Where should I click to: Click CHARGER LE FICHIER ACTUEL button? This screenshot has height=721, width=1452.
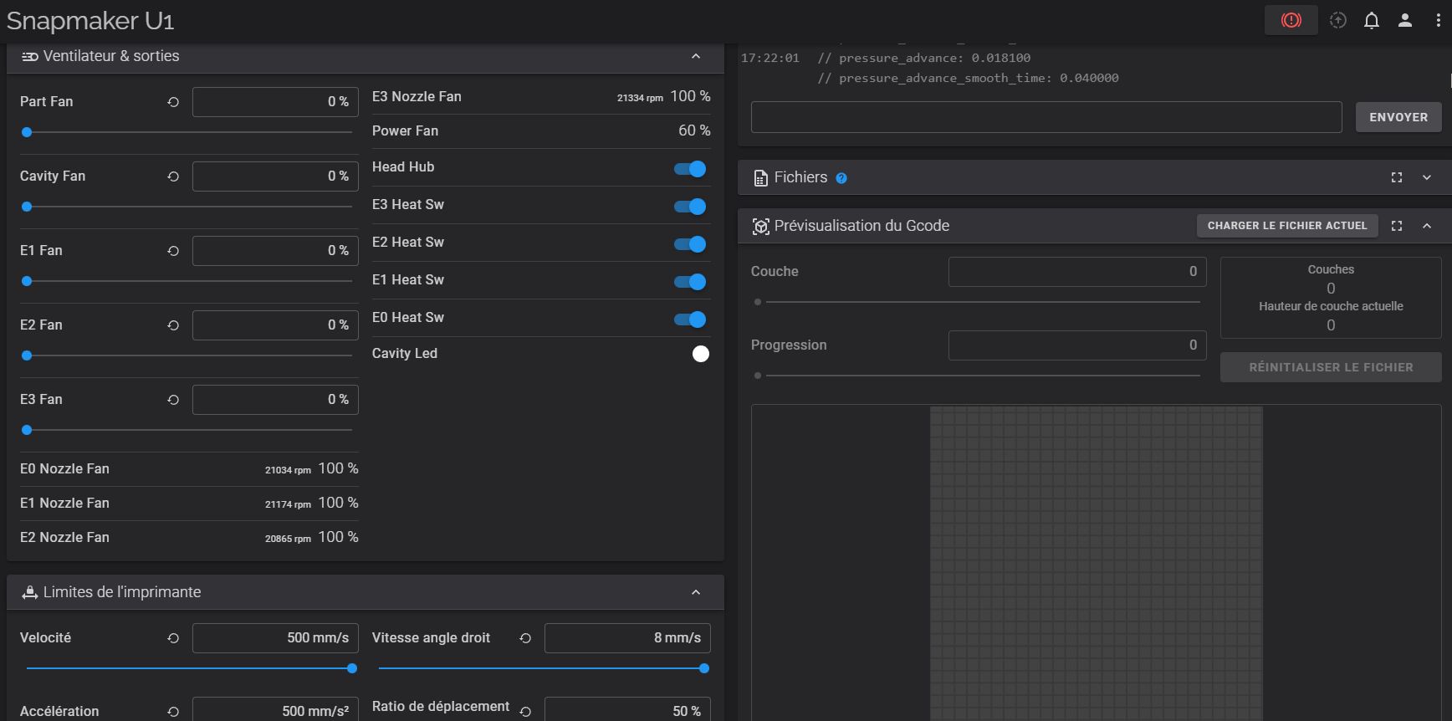tap(1286, 226)
